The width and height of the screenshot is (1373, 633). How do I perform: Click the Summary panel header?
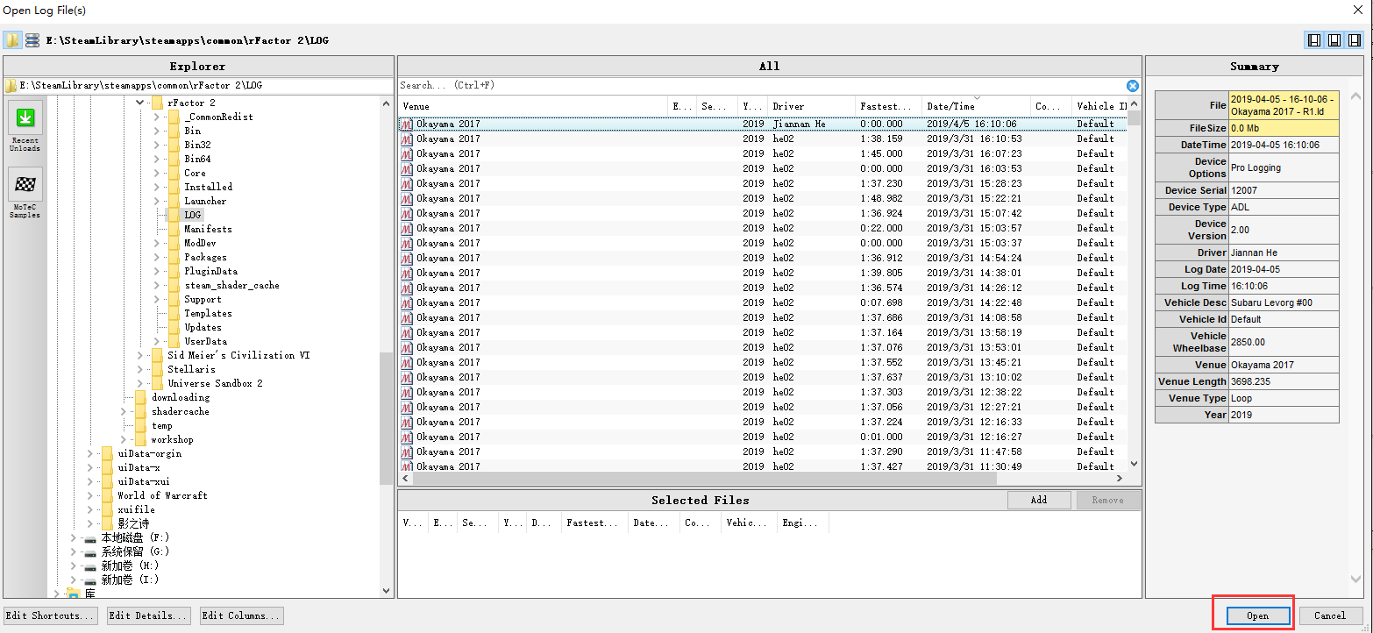pos(1254,67)
